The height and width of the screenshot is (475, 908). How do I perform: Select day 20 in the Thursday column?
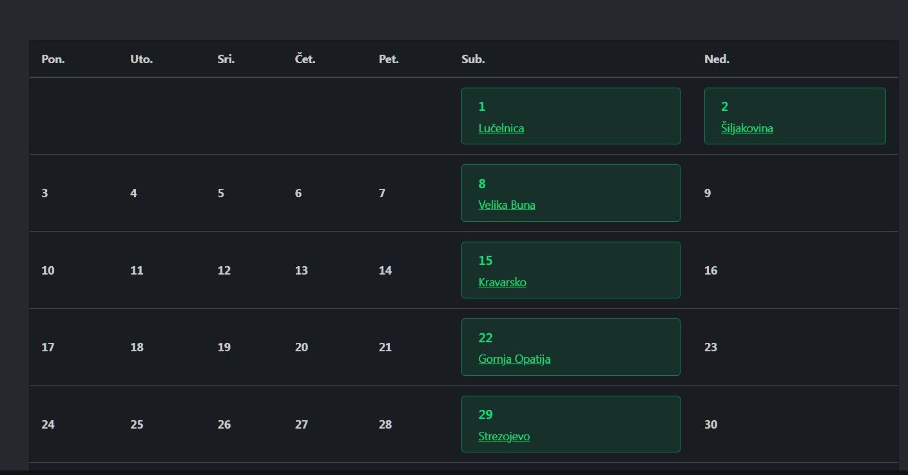[302, 347]
